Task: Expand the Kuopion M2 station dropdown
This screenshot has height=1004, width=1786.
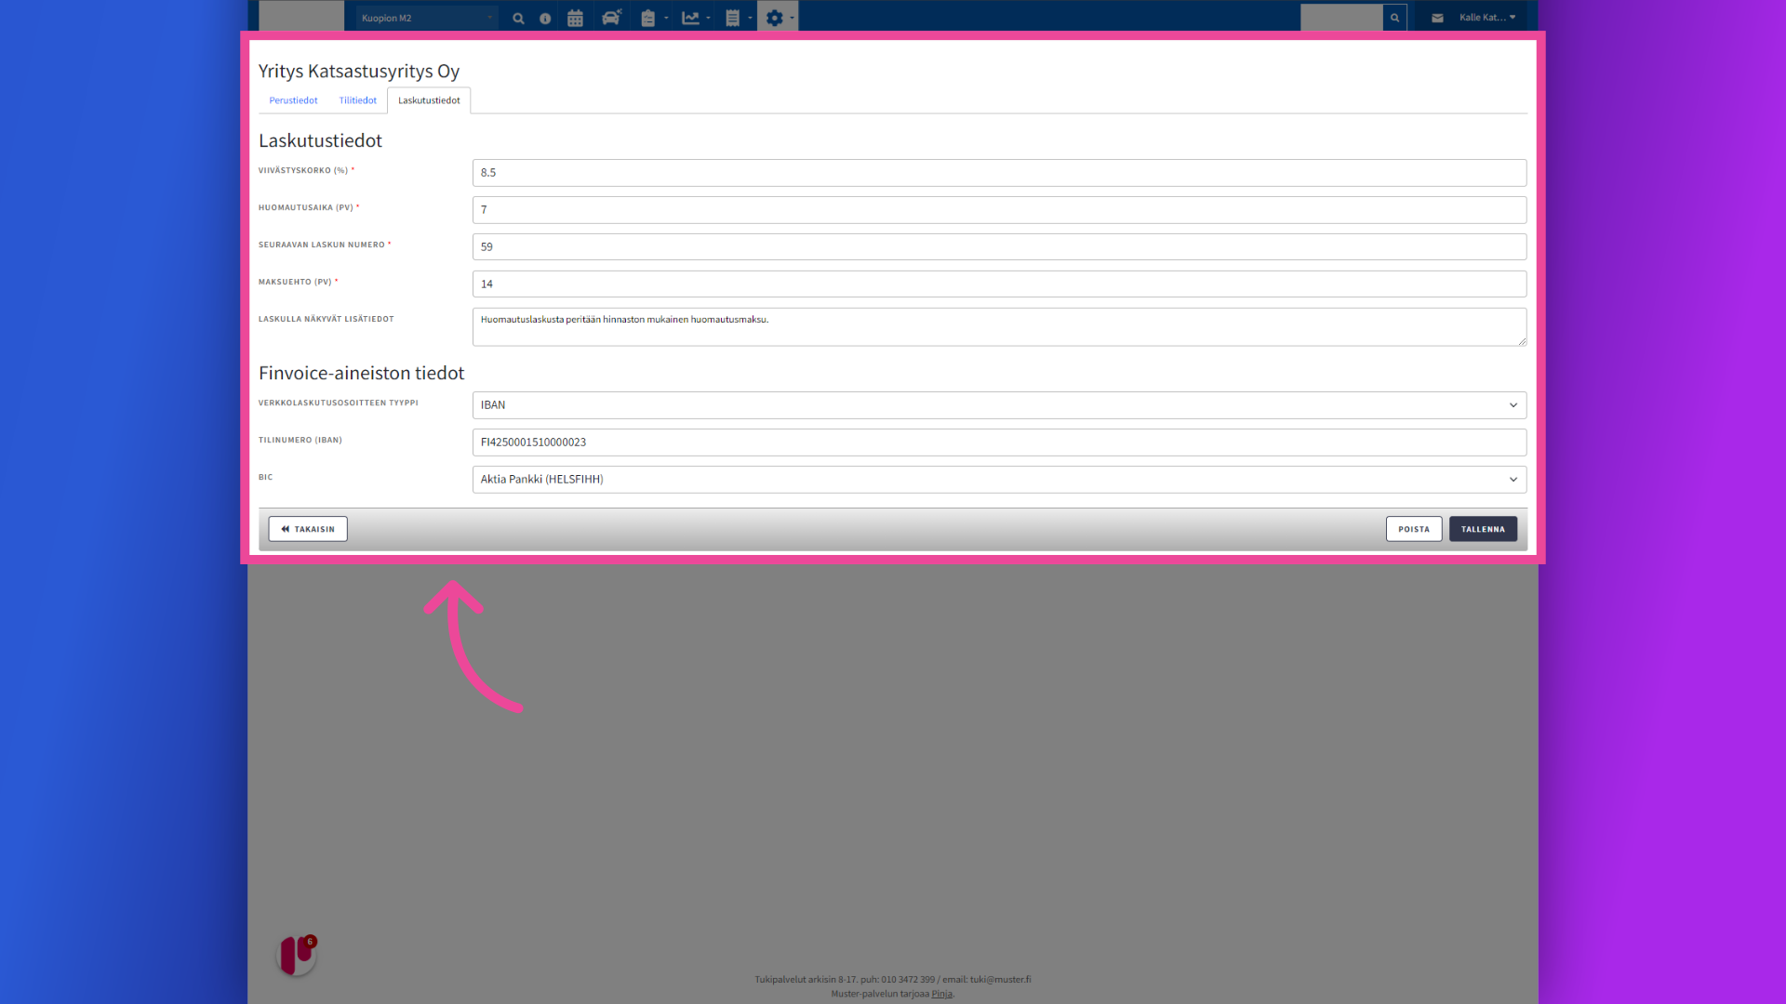Action: pos(427,18)
